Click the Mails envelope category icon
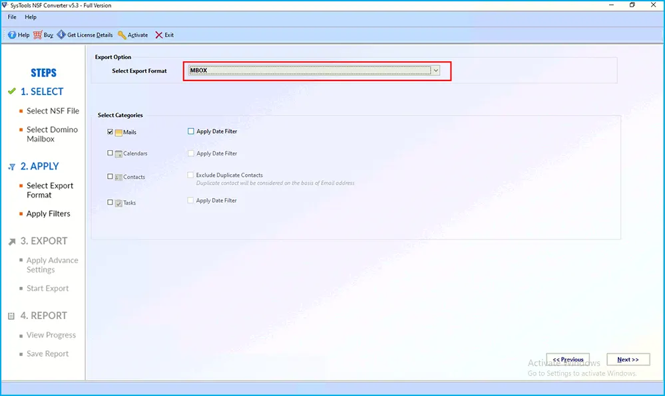 (x=118, y=133)
